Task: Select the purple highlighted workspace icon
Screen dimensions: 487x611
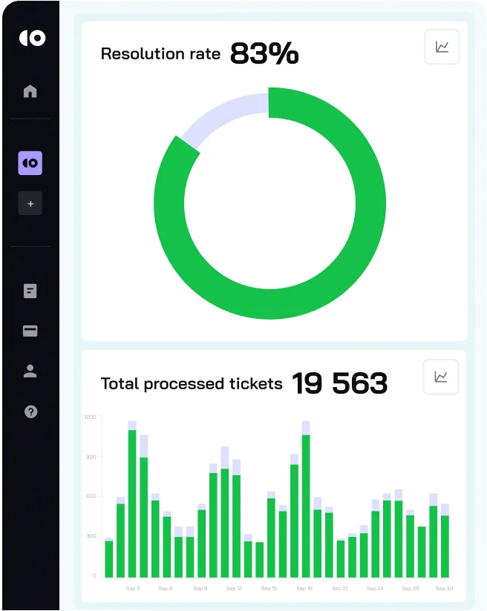Action: point(30,162)
